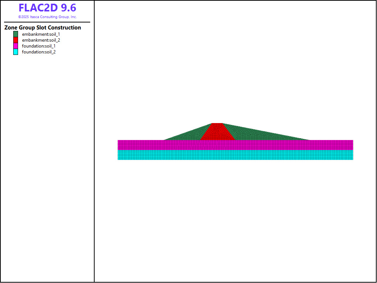Select the foundation:soil_1 legend label
Image resolution: width=377 pixels, height=283 pixels.
click(x=39, y=46)
